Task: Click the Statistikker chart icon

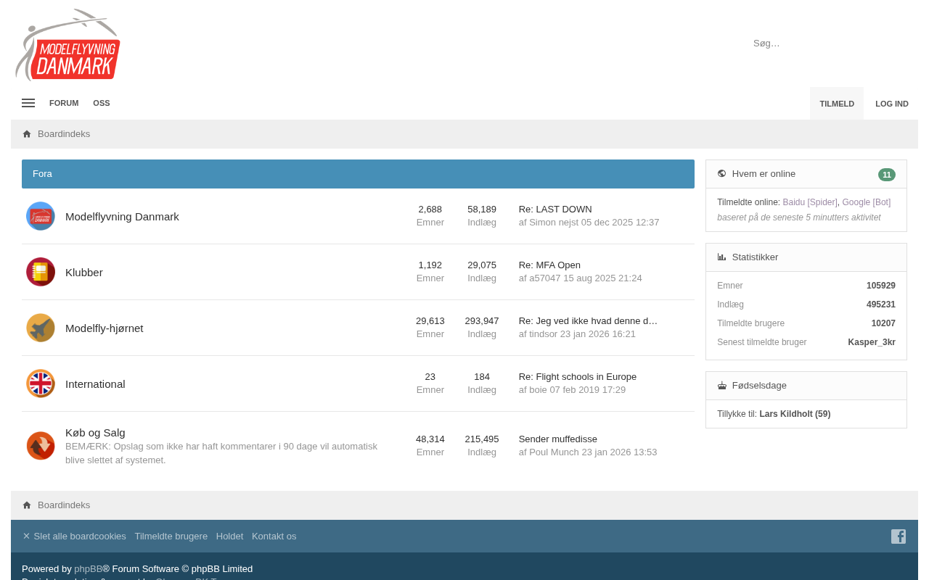Action: point(721,257)
